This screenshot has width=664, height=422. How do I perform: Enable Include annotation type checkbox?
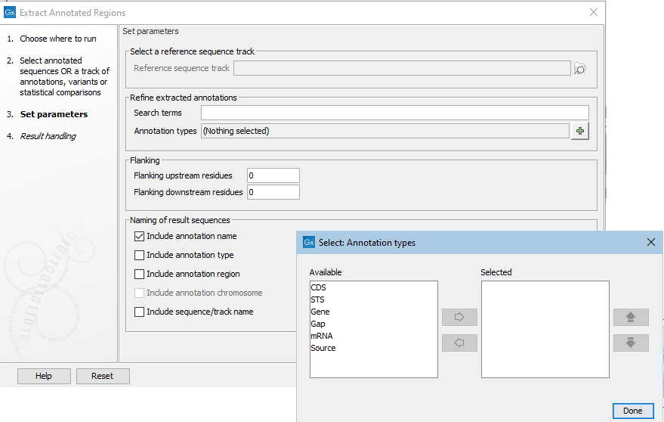(139, 256)
